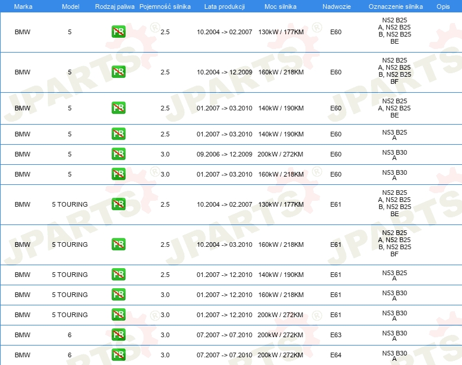The image size is (462, 365).
Task: Click 130kW / 177KM in the E61 row
Action: point(281,204)
